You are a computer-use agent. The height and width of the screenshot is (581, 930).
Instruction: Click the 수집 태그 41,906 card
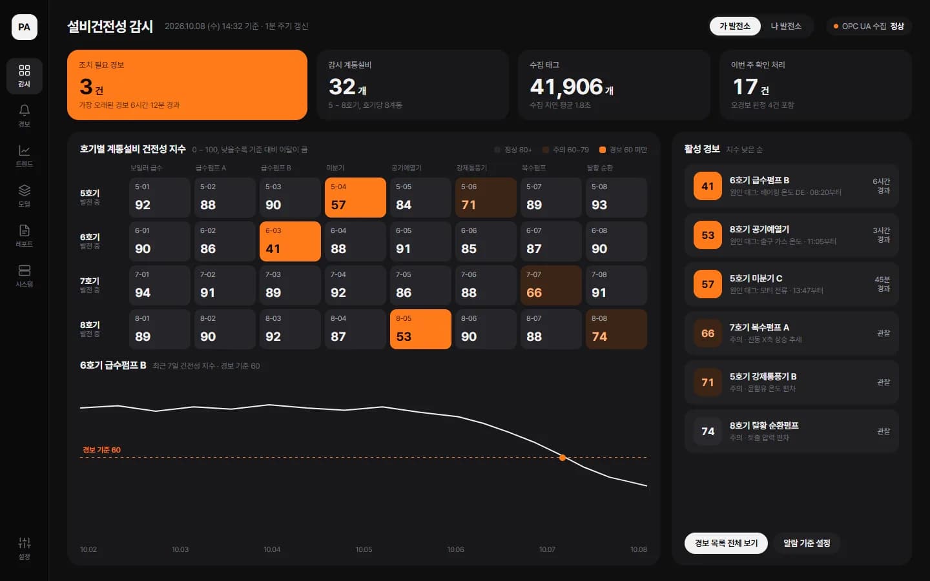614,85
